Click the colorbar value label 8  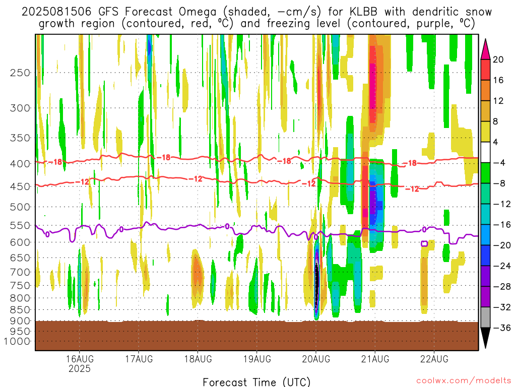[x=495, y=121]
